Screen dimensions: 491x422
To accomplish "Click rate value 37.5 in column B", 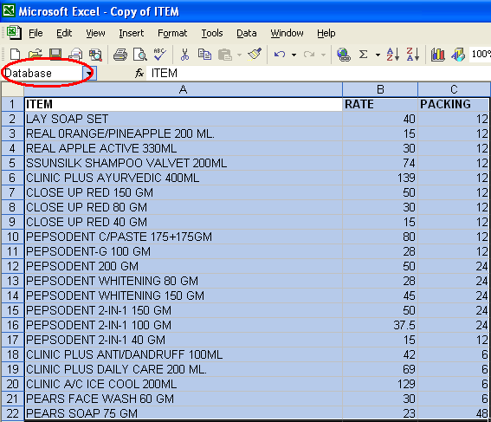I will (x=380, y=325).
